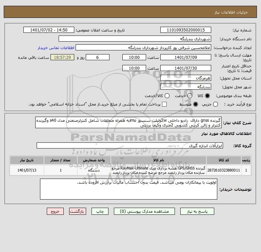Click the buyer name field شهرداری بندرلنگه

pyautogui.click(x=135, y=39)
